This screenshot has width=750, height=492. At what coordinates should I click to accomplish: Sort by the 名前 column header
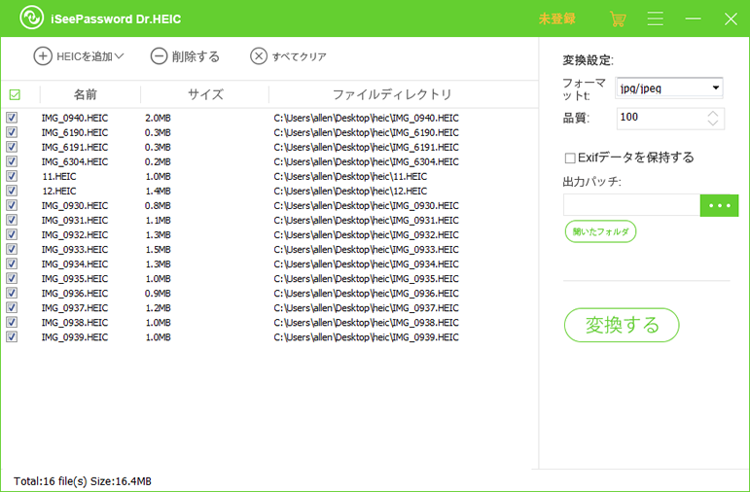(86, 94)
